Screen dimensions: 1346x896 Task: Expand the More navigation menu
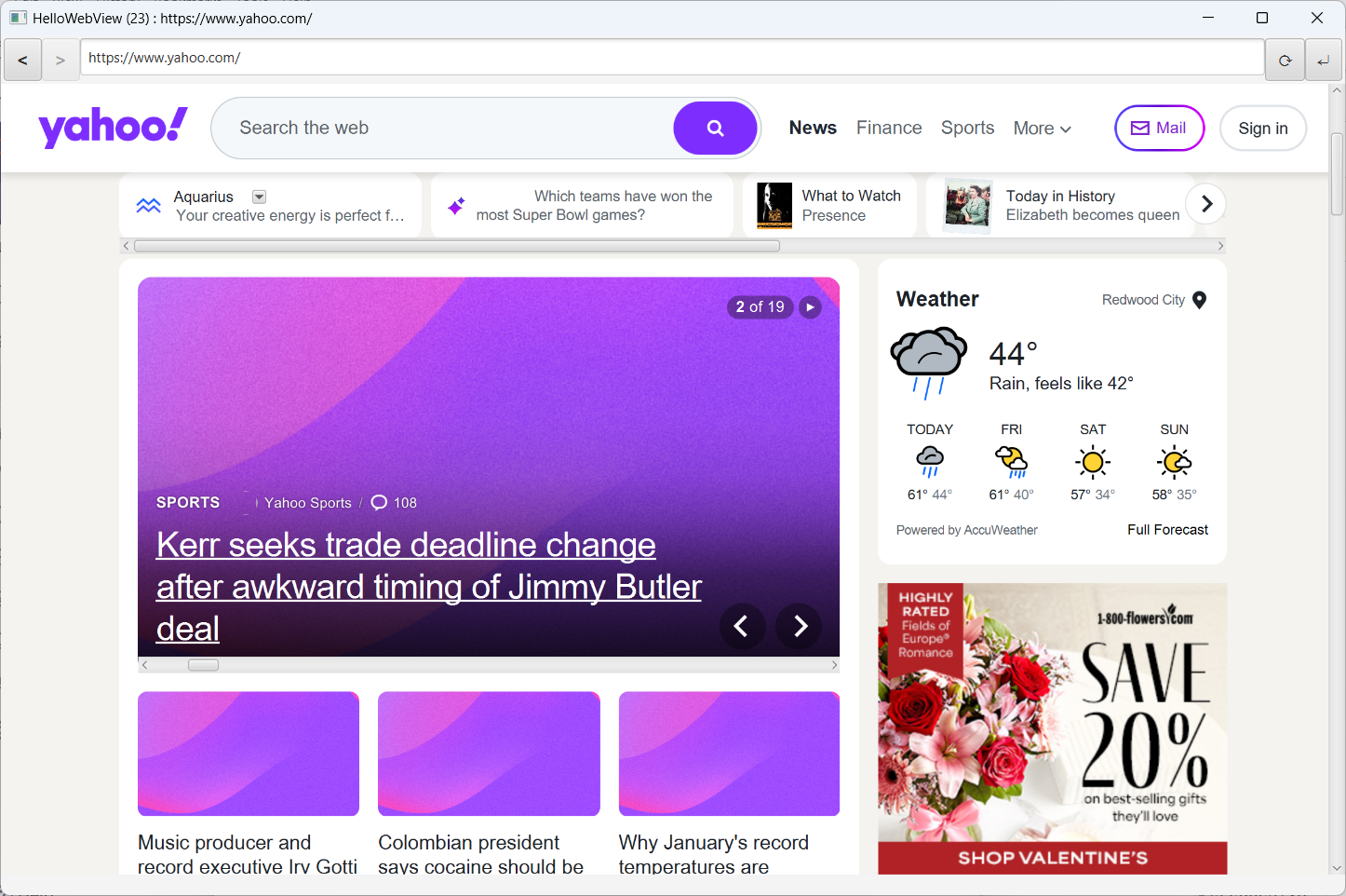point(1042,129)
